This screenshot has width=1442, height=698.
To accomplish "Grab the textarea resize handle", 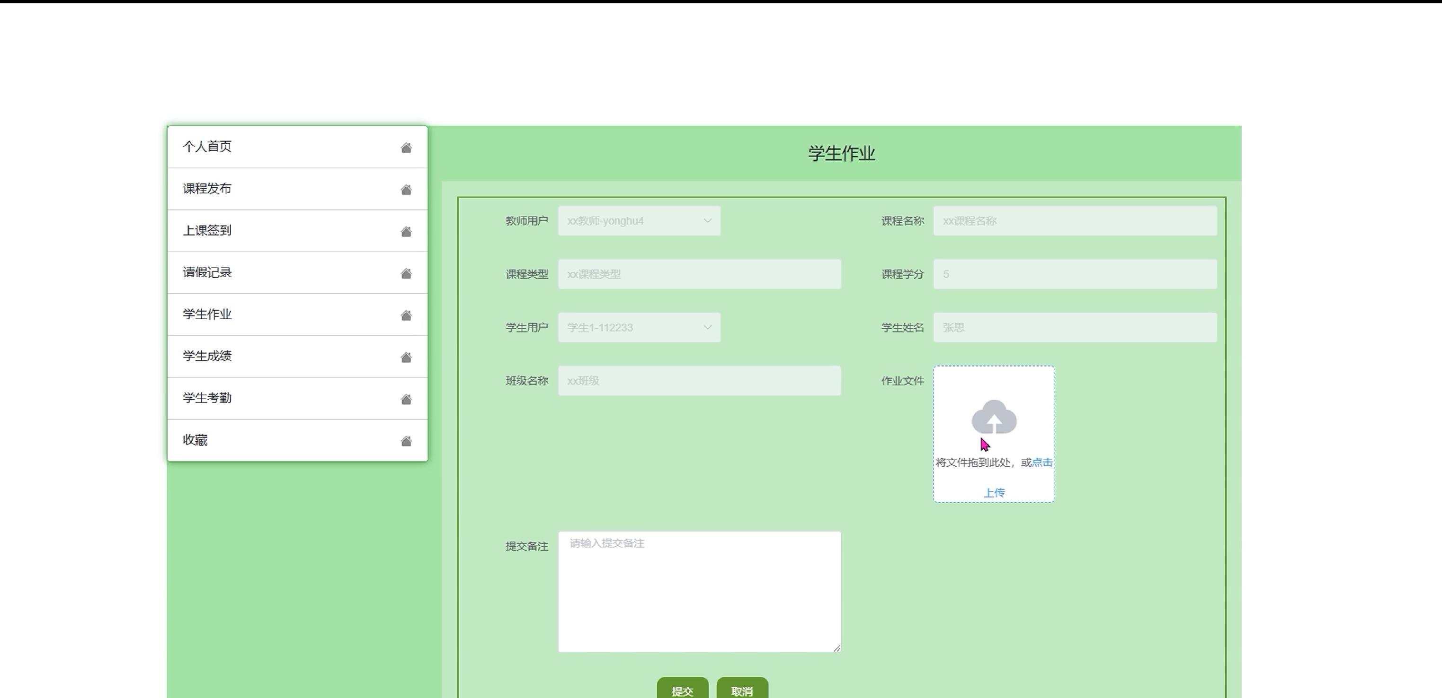I will (837, 648).
